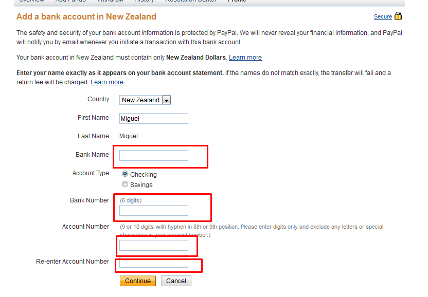
Task: Open Learn more about New Zealand Dollars
Action: (x=245, y=58)
